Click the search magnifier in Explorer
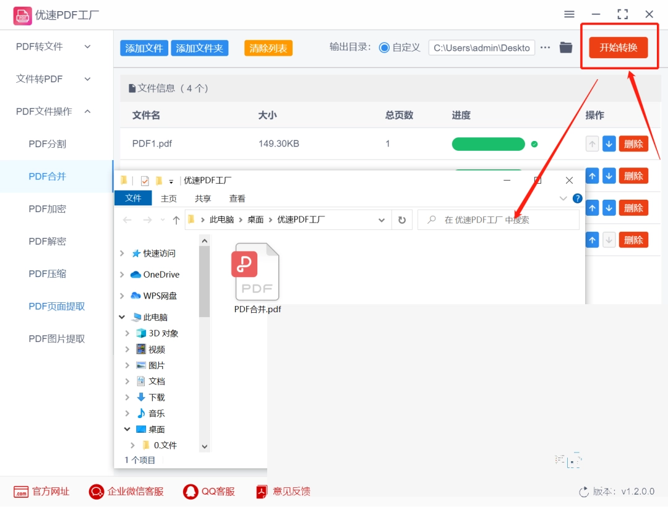Viewport: 668px width, 507px height. (432, 219)
